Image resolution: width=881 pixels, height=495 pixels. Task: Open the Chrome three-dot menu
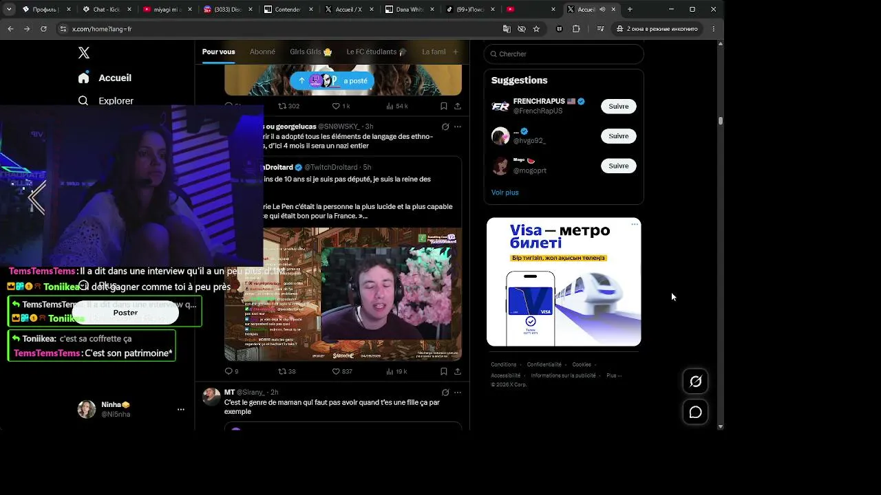[x=714, y=29]
